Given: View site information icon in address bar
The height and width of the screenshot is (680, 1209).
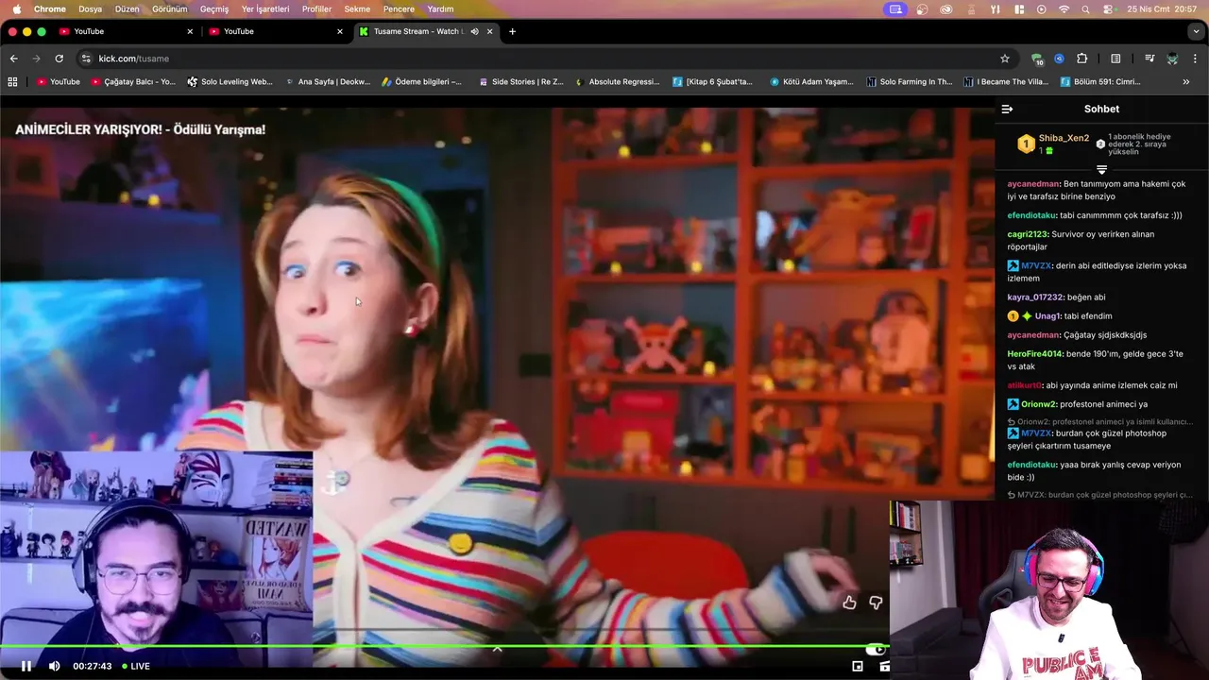Looking at the screenshot, I should pos(86,59).
